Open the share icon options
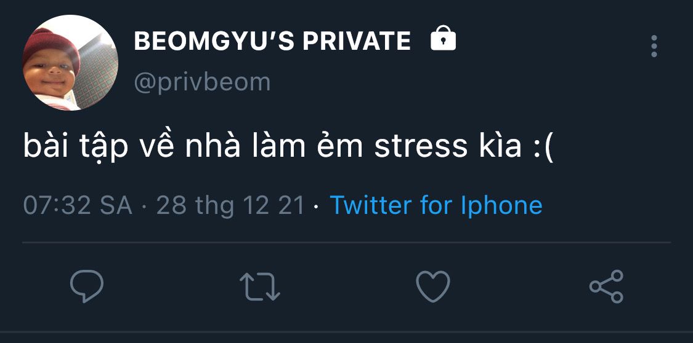 click(x=606, y=286)
